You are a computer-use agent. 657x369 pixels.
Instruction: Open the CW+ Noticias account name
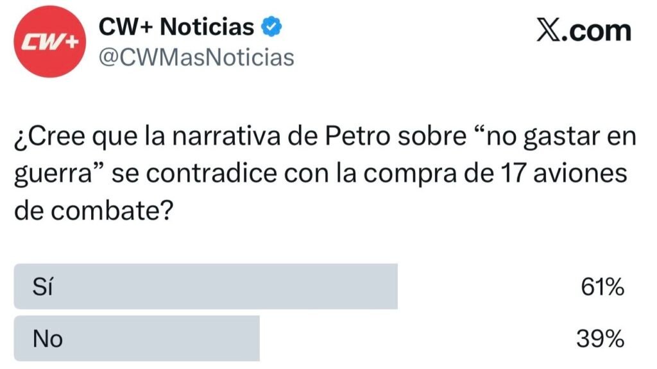[x=176, y=28]
